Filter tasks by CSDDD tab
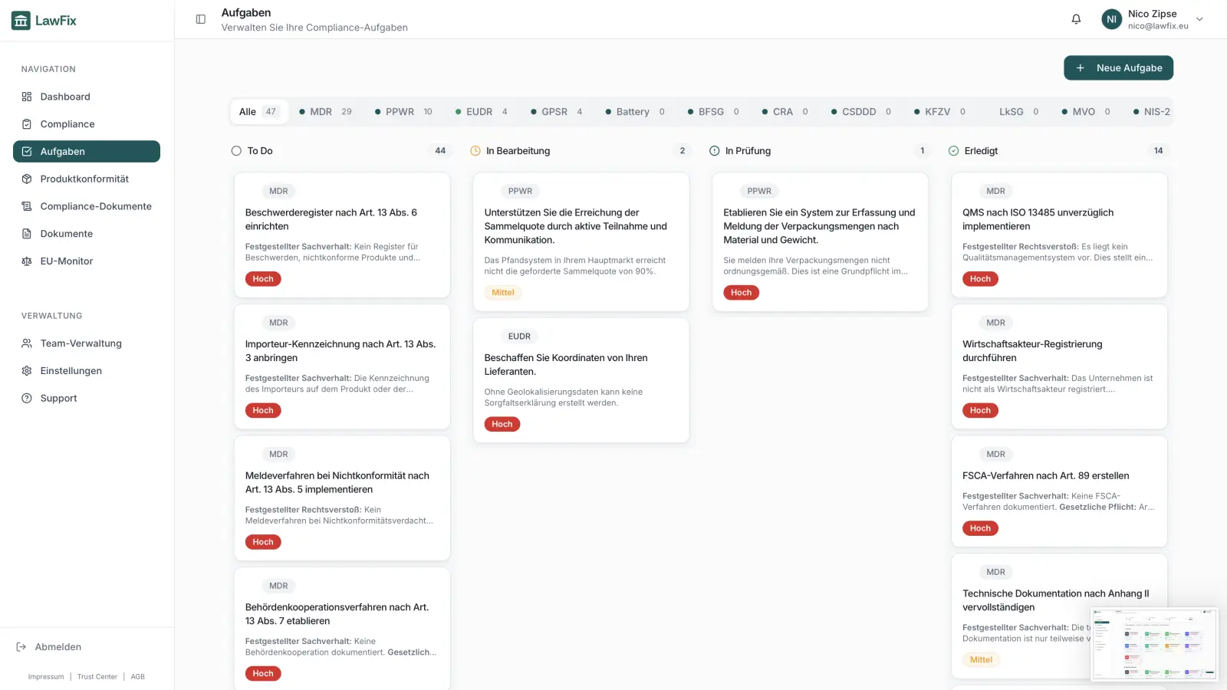This screenshot has width=1227, height=690. (861, 112)
